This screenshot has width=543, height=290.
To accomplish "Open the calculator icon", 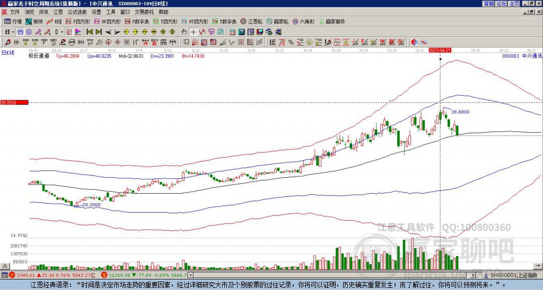I will (241, 32).
